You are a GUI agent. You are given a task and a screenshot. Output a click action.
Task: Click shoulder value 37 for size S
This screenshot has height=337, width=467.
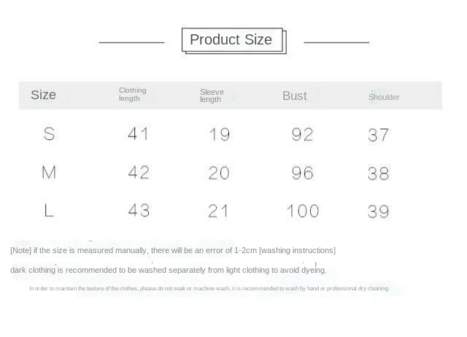coord(378,135)
